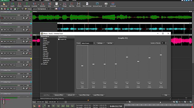Open the Distortion effect from toolbar
Screen dimensions: 194x108
42,4
